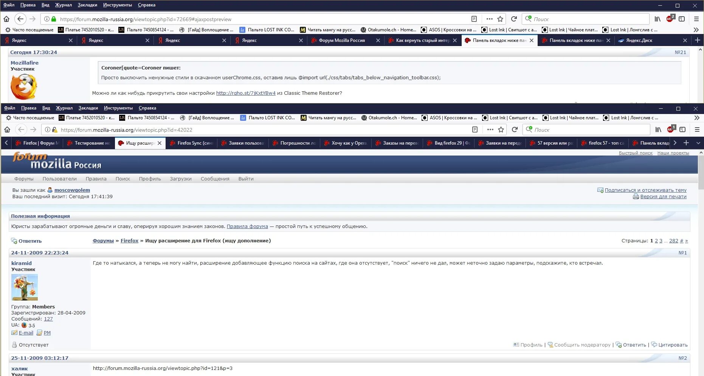Open rgho.st link in Mozillafire post
This screenshot has height=376, width=704.
246,93
